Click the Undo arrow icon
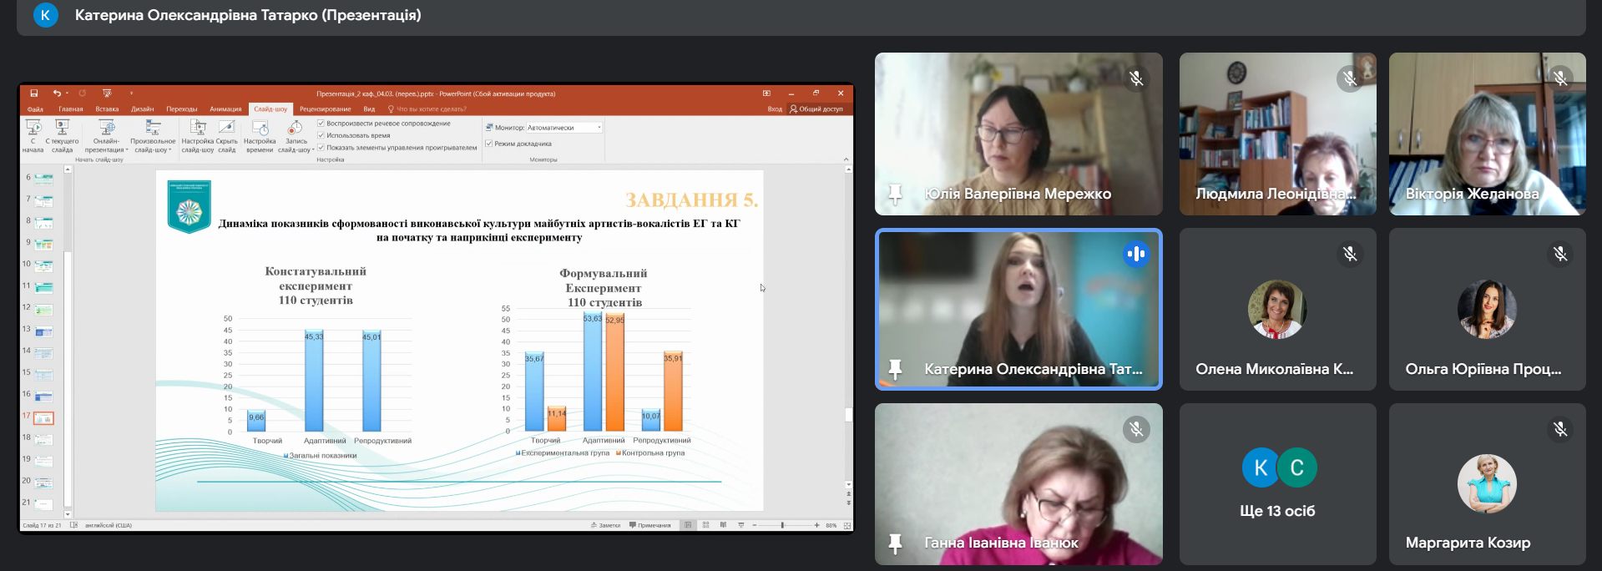 pos(56,93)
